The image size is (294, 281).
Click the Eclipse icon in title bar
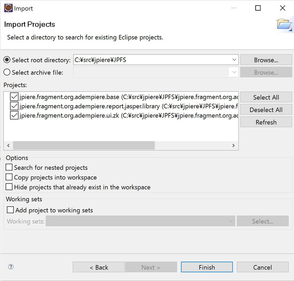coord(8,8)
